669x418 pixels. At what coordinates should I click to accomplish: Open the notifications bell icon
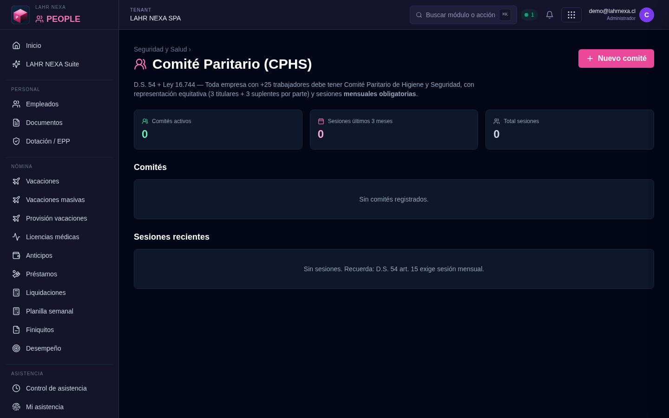coord(550,15)
